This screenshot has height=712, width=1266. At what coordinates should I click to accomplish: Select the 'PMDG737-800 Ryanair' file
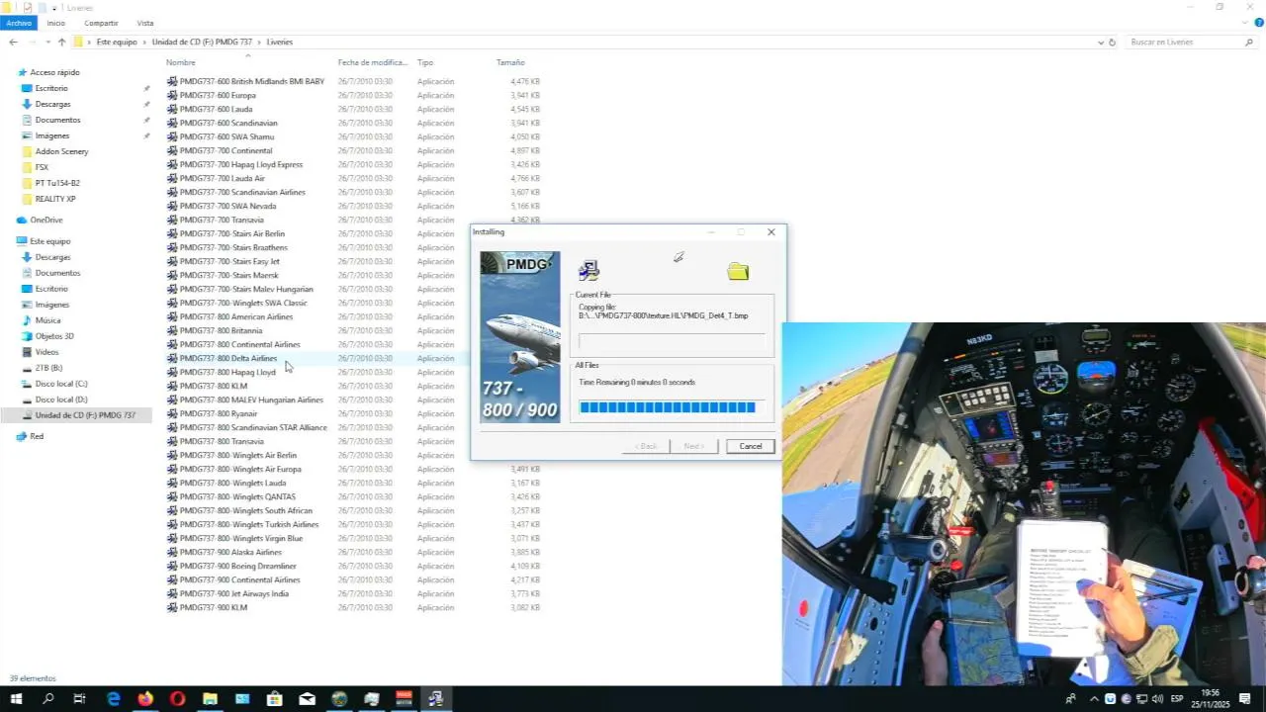pos(219,413)
